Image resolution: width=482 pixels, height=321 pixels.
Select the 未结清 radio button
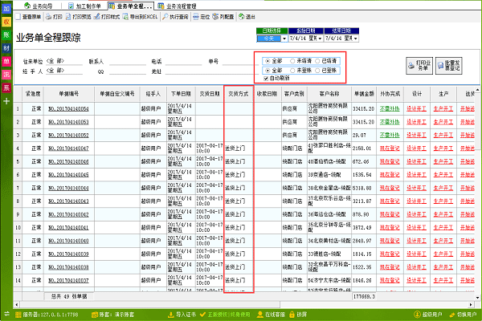coord(292,61)
